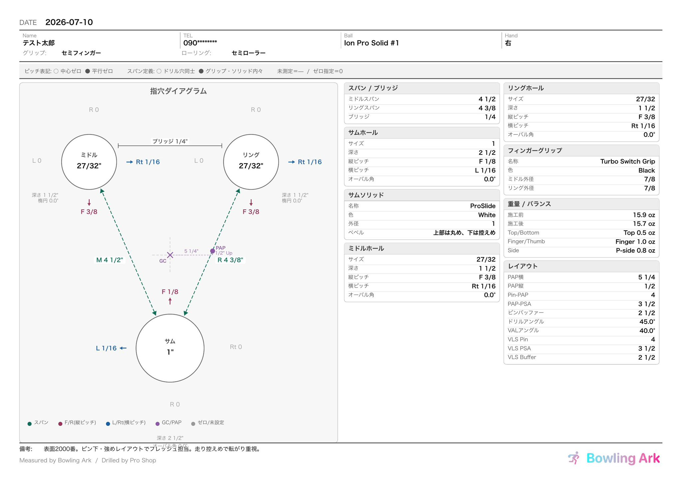The width and height of the screenshot is (682, 482).
Task: Click the gray ゼロ/未設定 legend dot
Action: click(x=193, y=424)
